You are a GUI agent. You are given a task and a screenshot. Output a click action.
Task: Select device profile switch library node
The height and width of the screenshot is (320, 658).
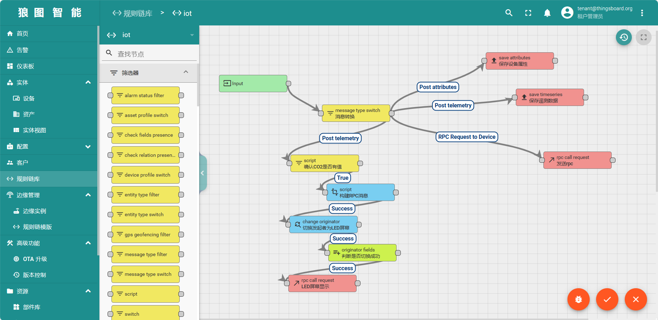[x=145, y=175]
